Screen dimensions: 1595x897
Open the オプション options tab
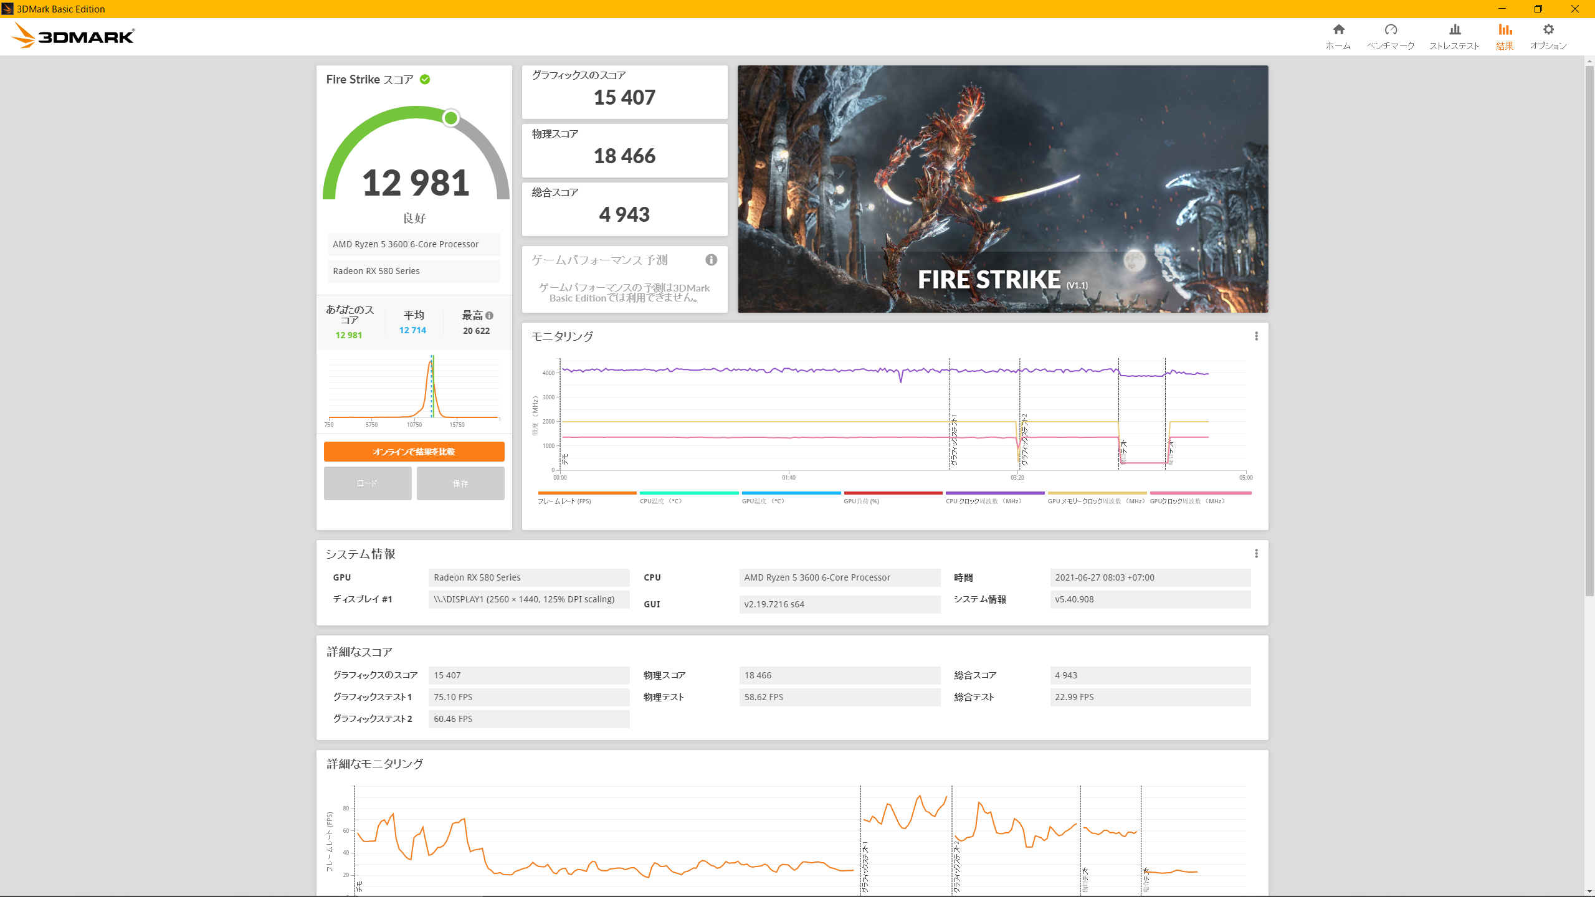click(1548, 37)
